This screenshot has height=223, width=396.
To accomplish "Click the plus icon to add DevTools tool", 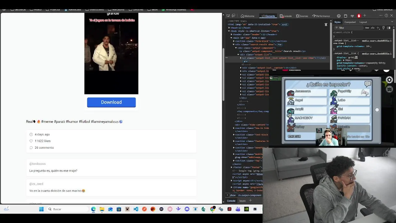I will pos(365,16).
